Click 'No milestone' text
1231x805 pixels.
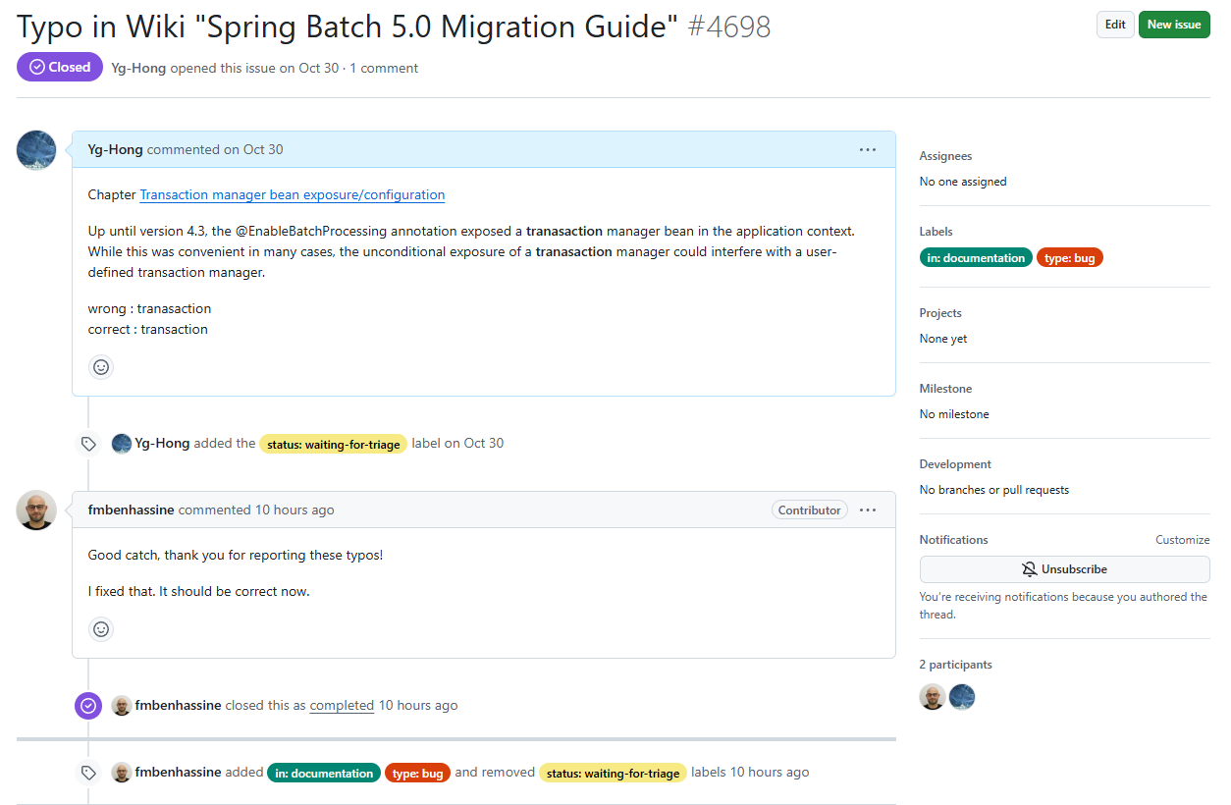pos(954,414)
